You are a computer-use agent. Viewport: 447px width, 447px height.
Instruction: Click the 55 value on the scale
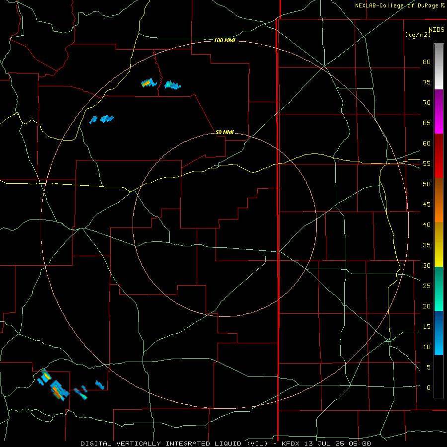(427, 163)
